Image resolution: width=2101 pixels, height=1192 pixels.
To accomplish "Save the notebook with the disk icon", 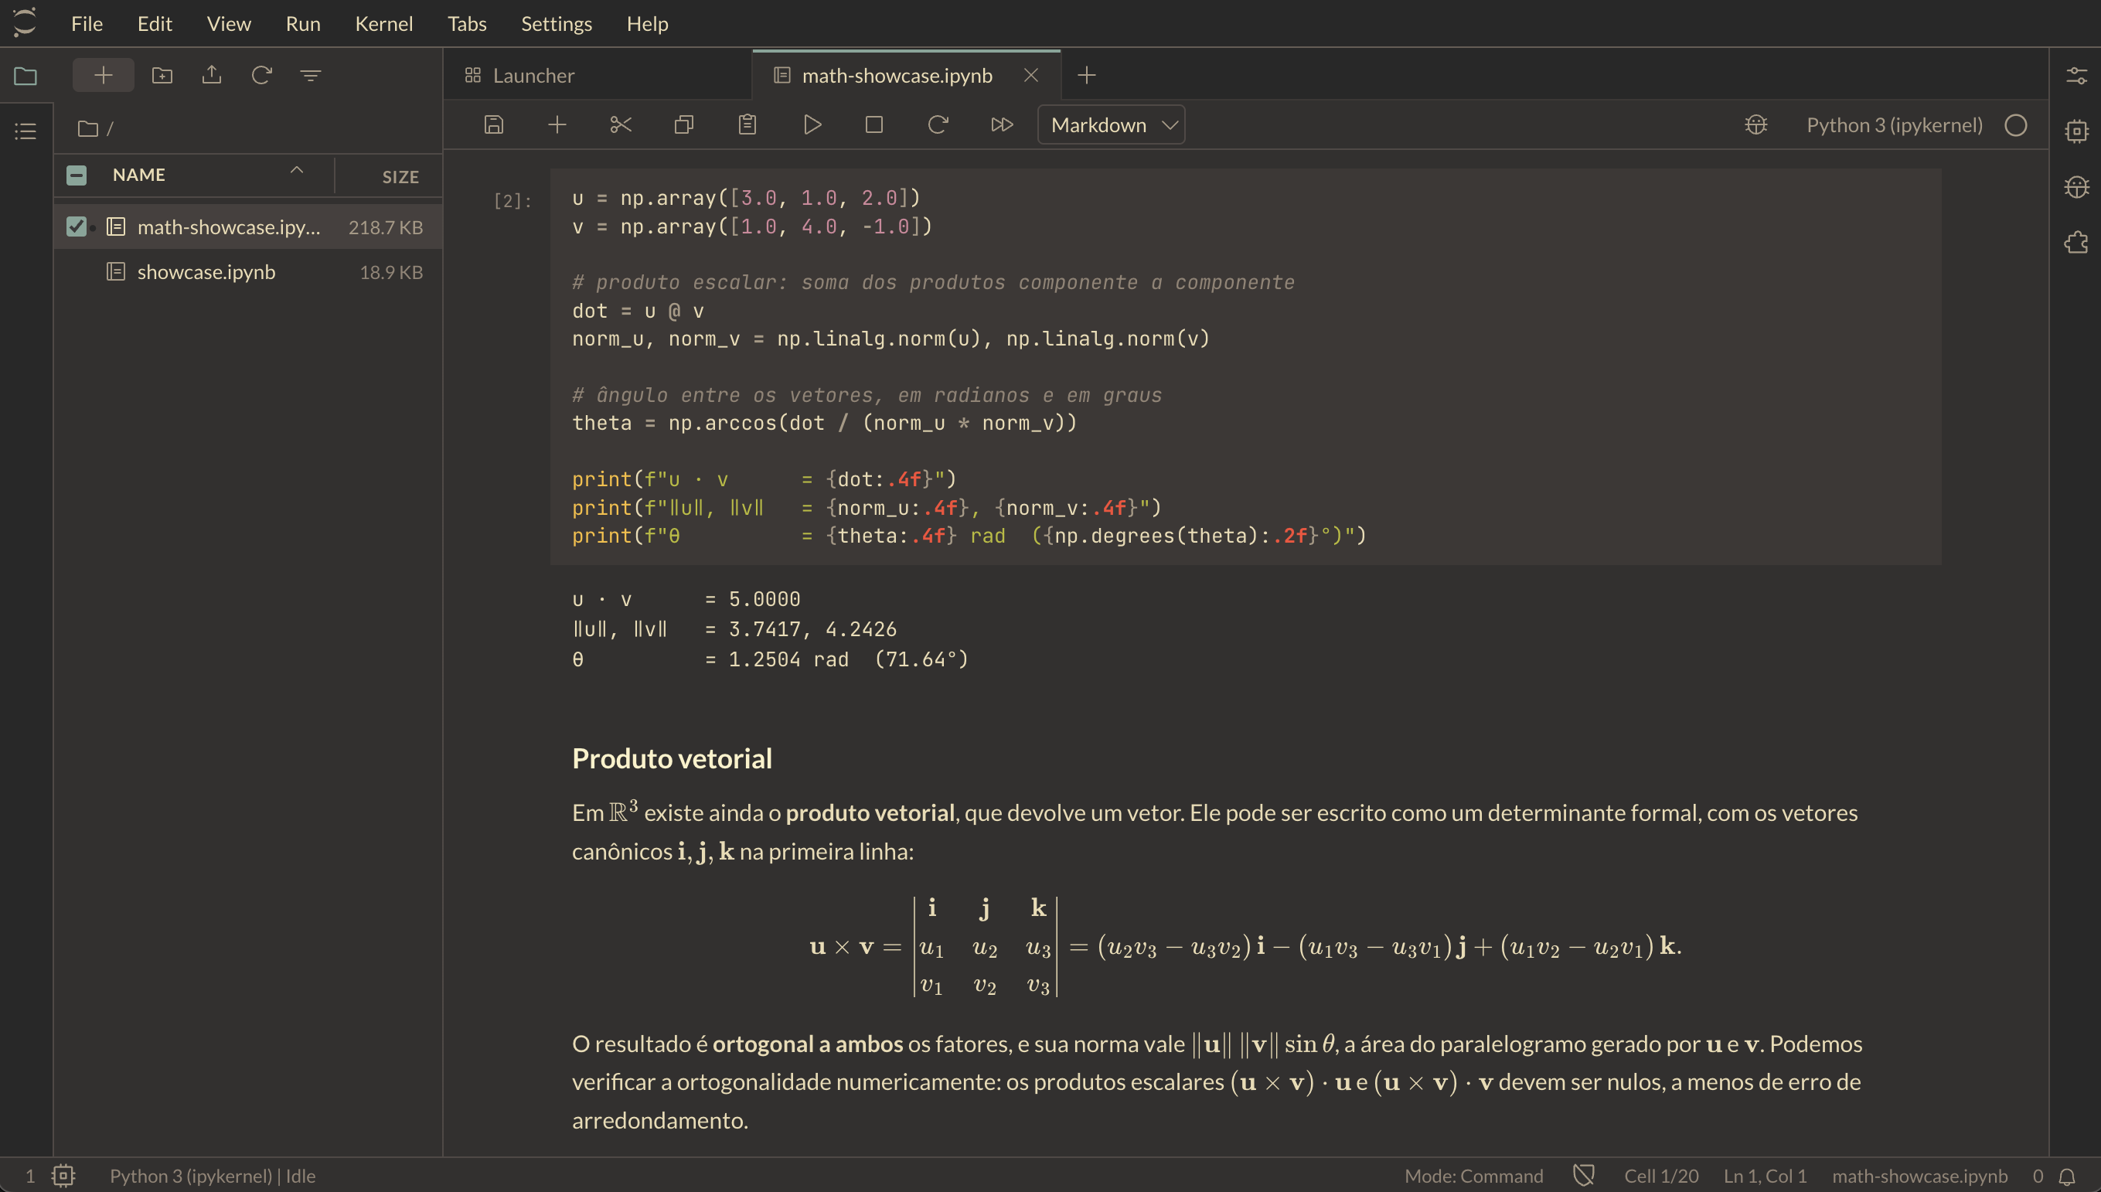I will point(493,124).
